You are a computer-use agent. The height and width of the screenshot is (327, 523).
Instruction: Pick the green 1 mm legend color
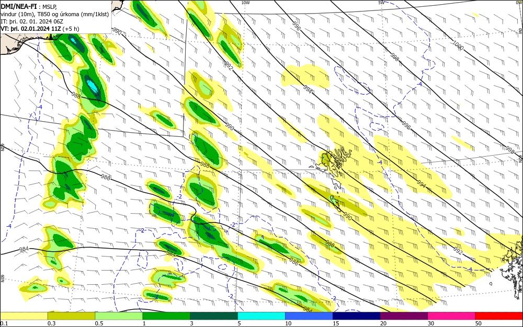[166, 316]
